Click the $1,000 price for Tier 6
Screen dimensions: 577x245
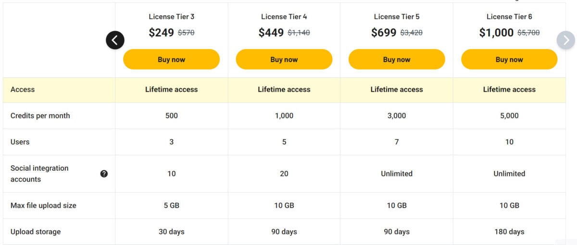pyautogui.click(x=496, y=33)
